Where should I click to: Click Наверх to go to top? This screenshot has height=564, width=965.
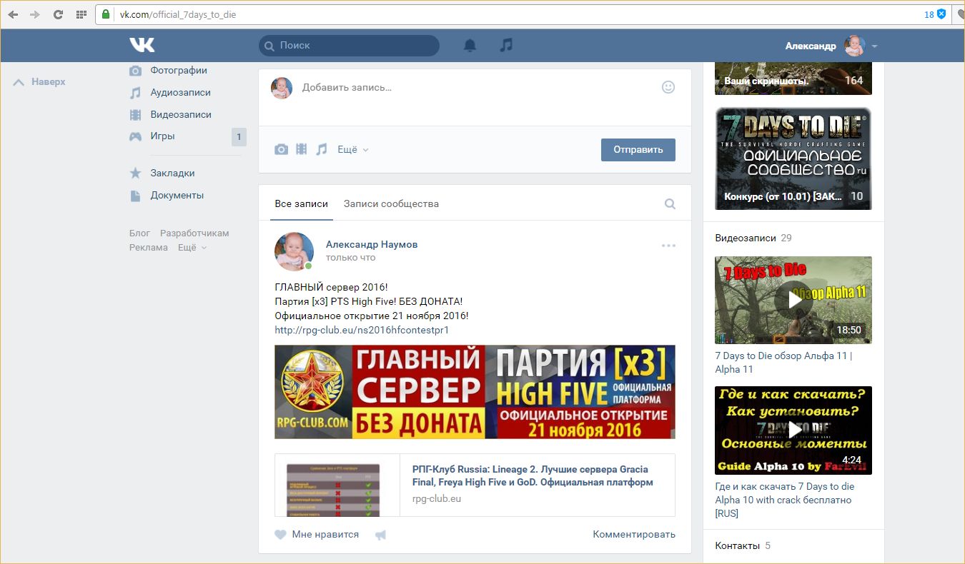pos(40,82)
